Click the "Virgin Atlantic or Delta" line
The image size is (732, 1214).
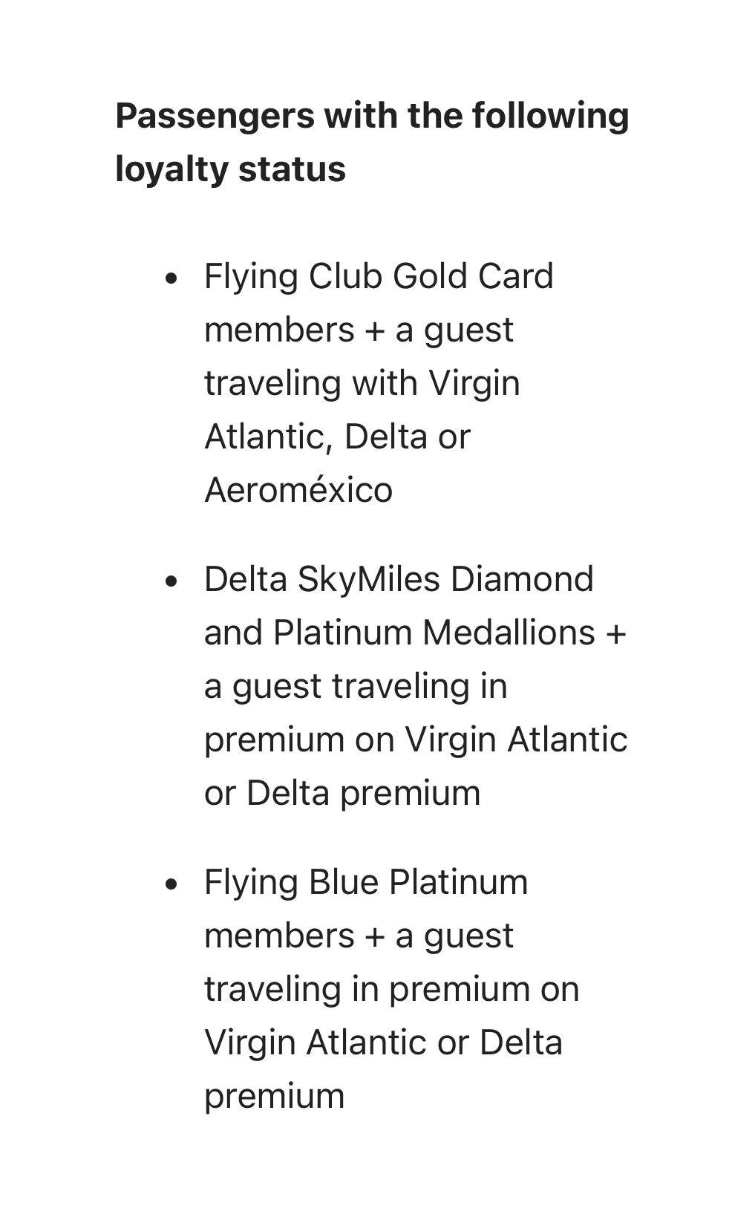pyautogui.click(x=383, y=1042)
